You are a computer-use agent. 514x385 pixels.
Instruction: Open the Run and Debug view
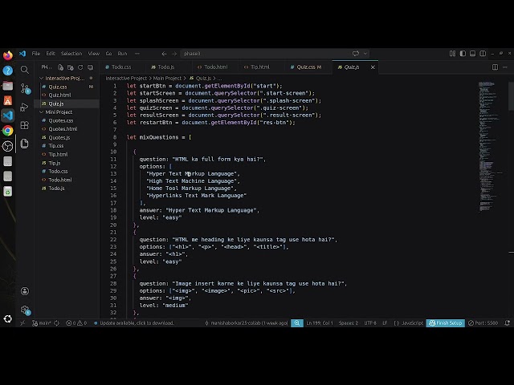[25, 107]
